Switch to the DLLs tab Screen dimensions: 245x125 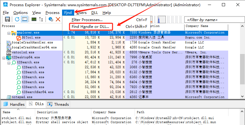point(36,104)
